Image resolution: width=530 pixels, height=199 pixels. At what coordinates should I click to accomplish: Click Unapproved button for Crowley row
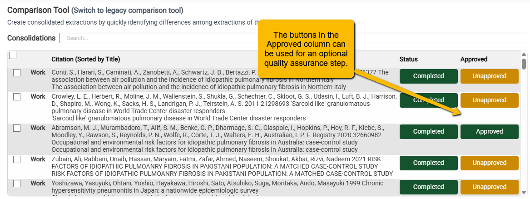[x=489, y=100]
